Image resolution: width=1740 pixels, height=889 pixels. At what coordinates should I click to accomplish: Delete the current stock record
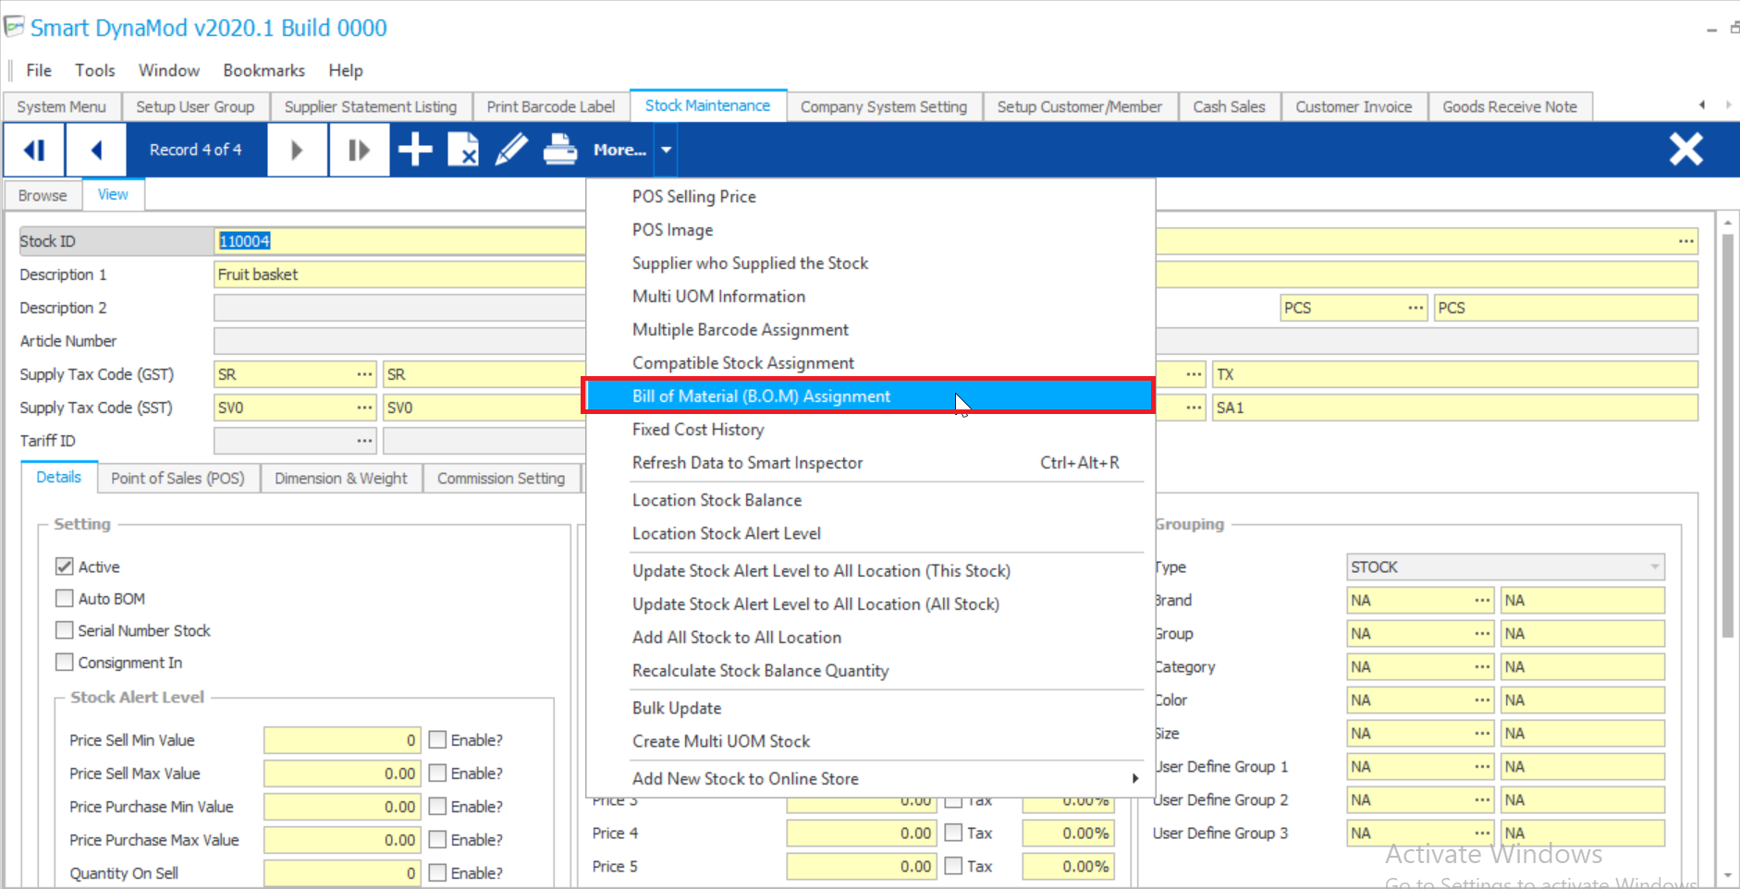coord(463,150)
